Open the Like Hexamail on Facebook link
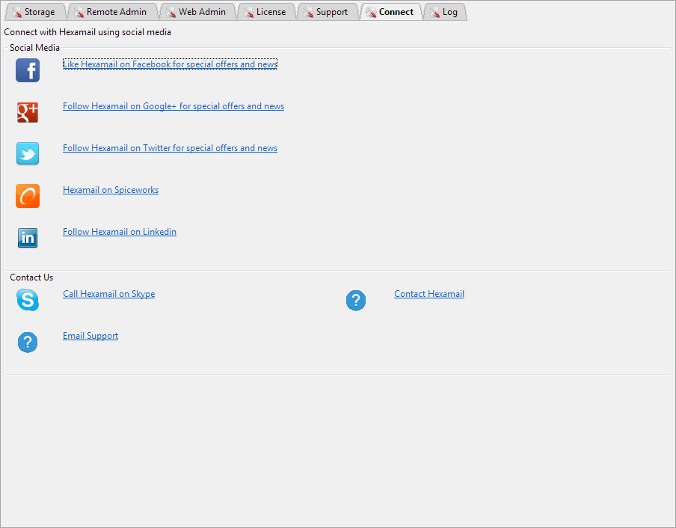The image size is (676, 528). pyautogui.click(x=170, y=64)
